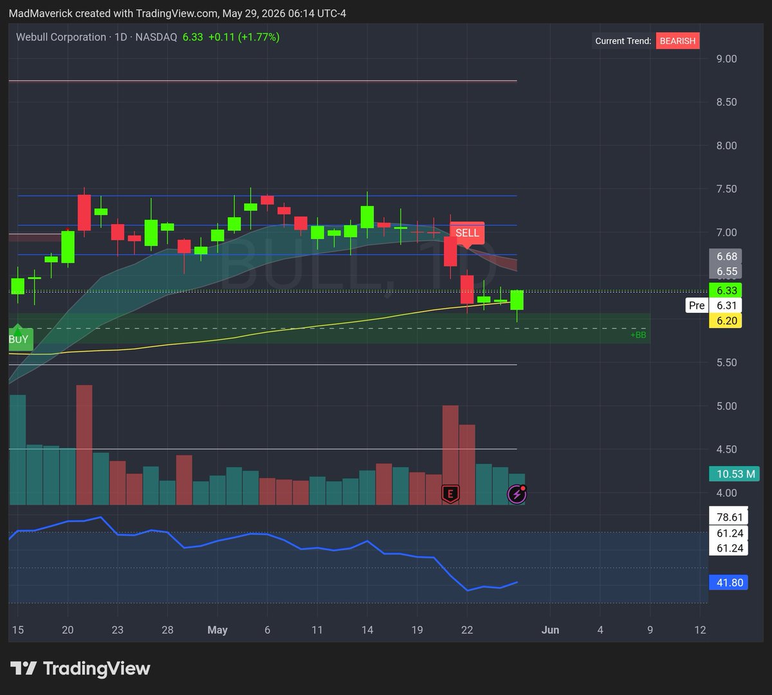Click the +BB text in green zone
Image resolution: width=772 pixels, height=695 pixels.
pos(638,335)
